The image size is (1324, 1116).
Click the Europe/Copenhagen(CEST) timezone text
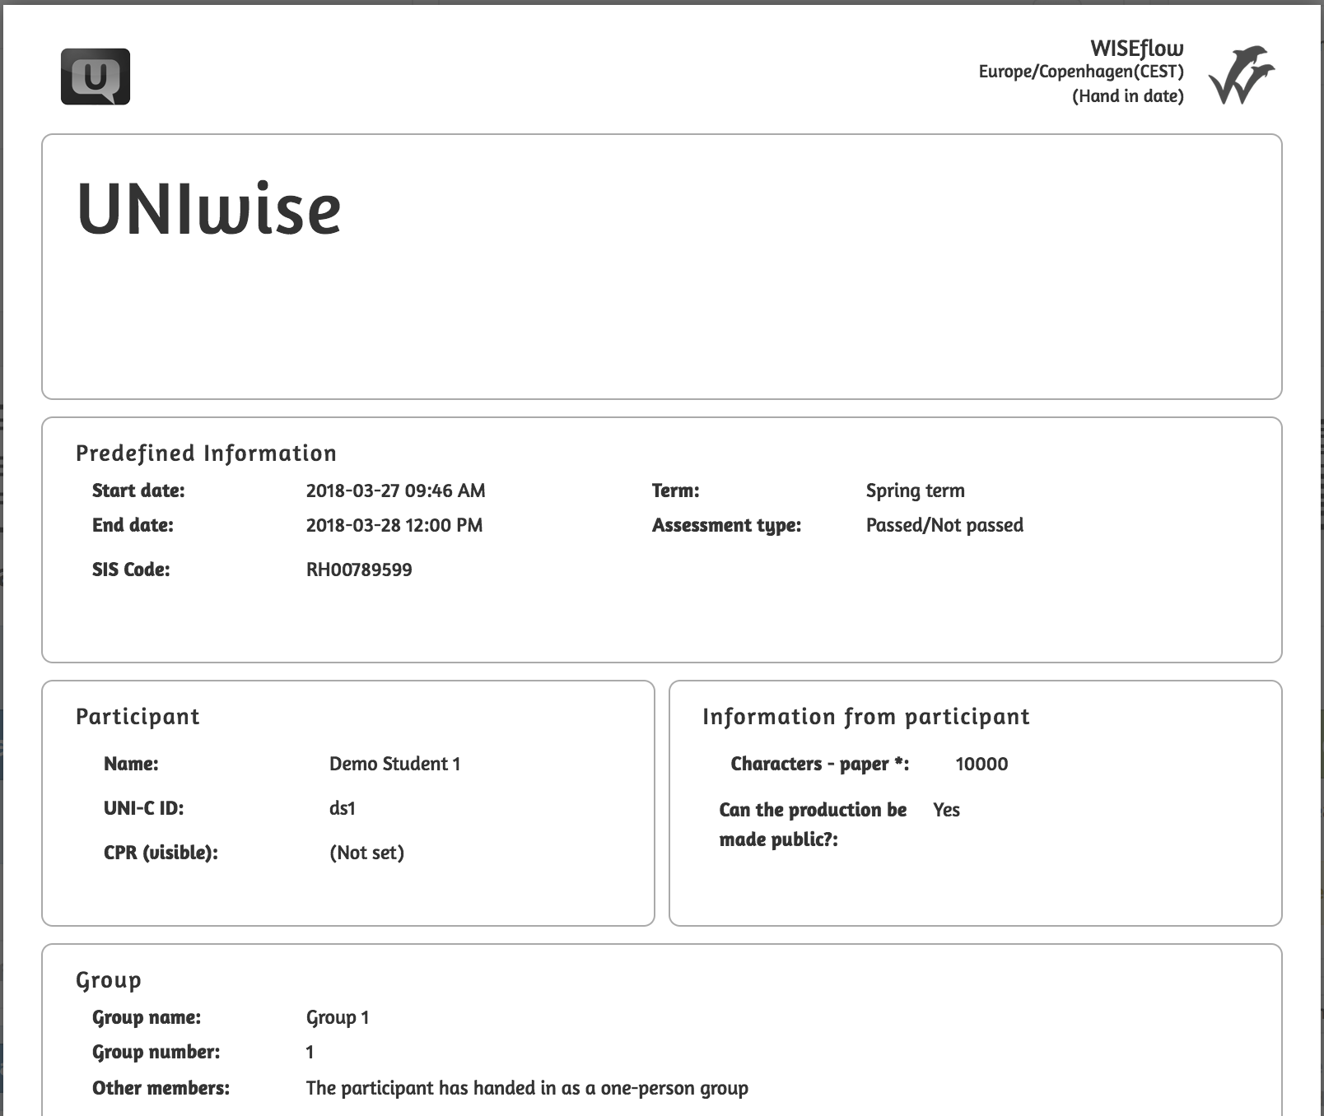tap(1081, 72)
